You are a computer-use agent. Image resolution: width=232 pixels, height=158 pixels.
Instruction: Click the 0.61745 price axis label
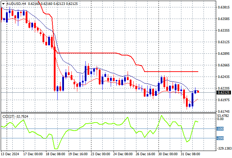(224, 111)
